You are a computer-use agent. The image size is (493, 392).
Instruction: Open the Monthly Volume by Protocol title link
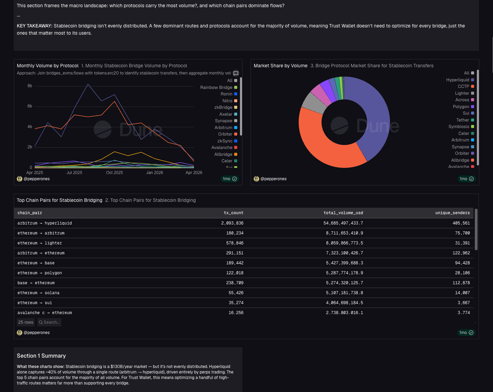(48, 66)
